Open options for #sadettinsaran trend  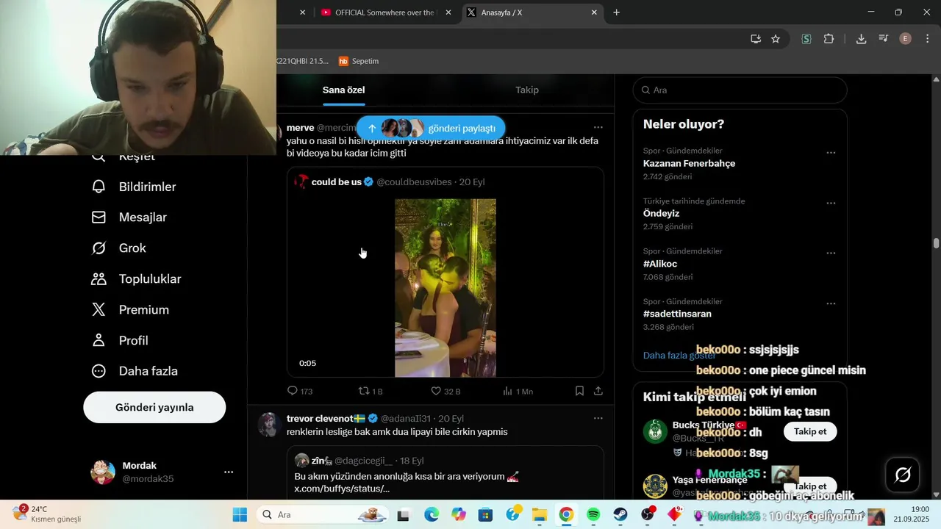(x=831, y=303)
